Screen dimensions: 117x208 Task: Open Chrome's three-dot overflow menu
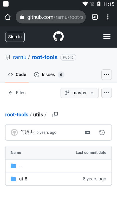[108, 17]
